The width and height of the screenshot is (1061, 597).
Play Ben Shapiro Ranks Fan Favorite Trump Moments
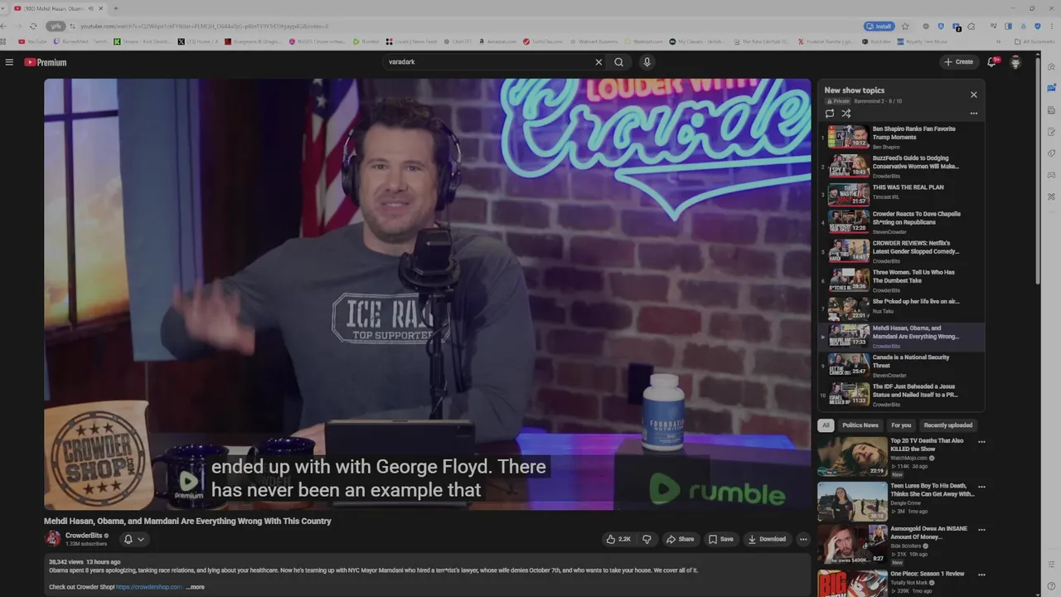click(902, 137)
